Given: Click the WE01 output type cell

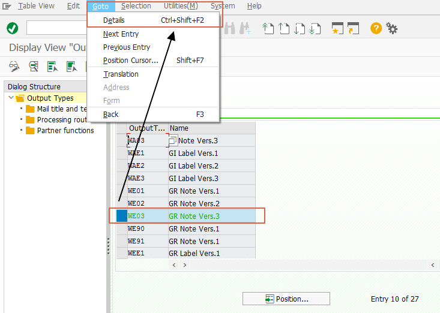Looking at the screenshot, I should click(148, 191).
